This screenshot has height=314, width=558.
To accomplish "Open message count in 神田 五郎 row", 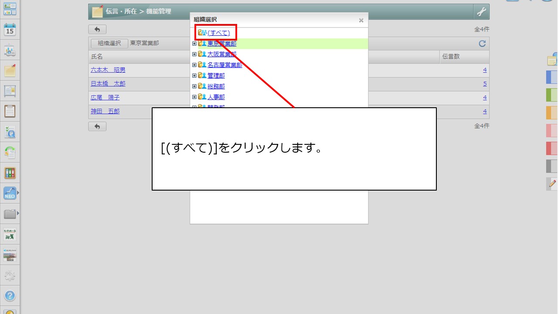I will [485, 111].
